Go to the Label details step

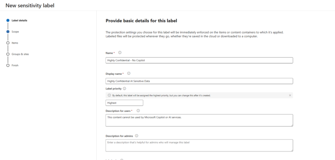[20, 20]
